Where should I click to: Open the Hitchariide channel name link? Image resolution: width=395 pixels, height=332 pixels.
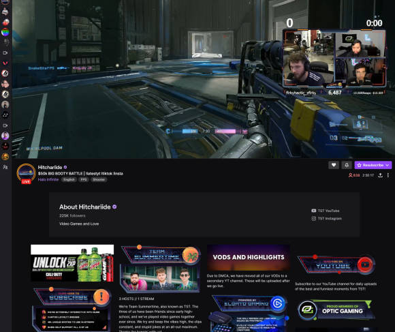[x=50, y=167]
